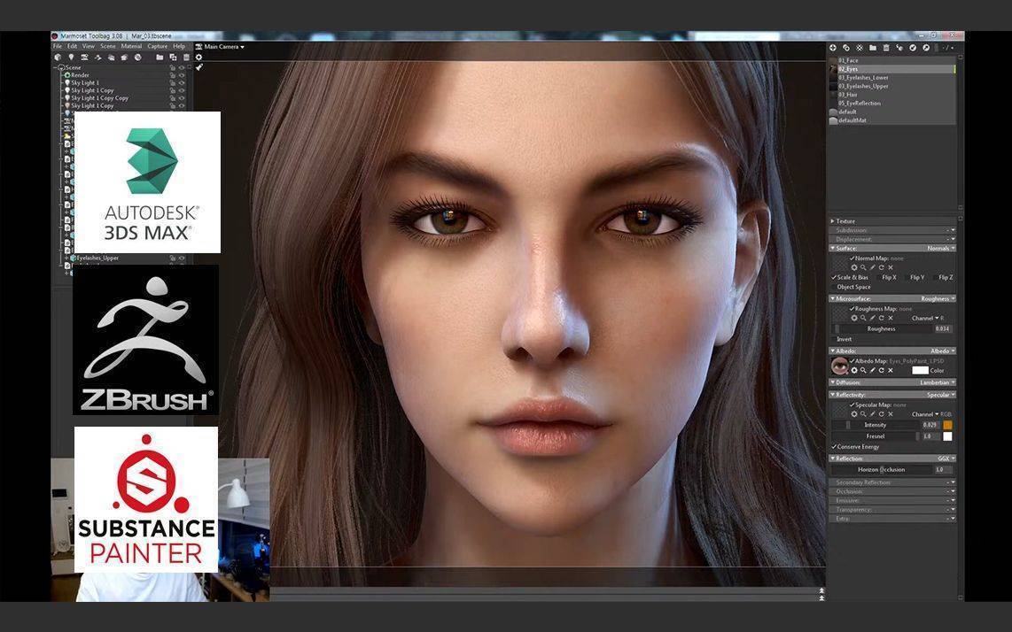Enable the Flip X checkbox
This screenshot has width=1012, height=632.
coord(880,277)
